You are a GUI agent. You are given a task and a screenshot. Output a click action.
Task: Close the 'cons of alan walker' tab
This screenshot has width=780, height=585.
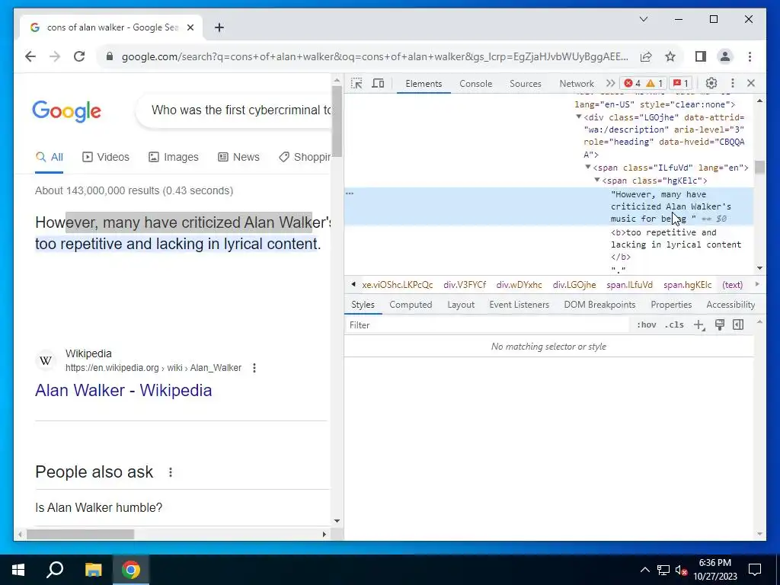[x=190, y=27]
